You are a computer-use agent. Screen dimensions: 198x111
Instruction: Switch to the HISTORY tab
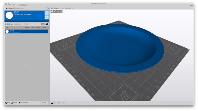click(26, 24)
